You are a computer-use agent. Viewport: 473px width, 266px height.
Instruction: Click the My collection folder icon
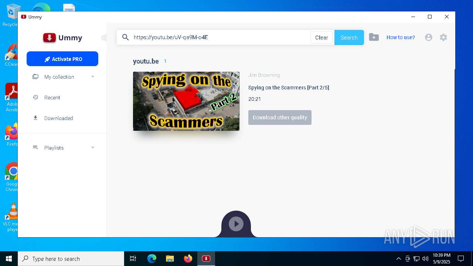35,77
